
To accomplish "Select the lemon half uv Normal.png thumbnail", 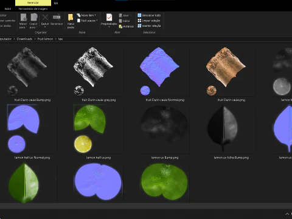I will pyautogui.click(x=24, y=129).
